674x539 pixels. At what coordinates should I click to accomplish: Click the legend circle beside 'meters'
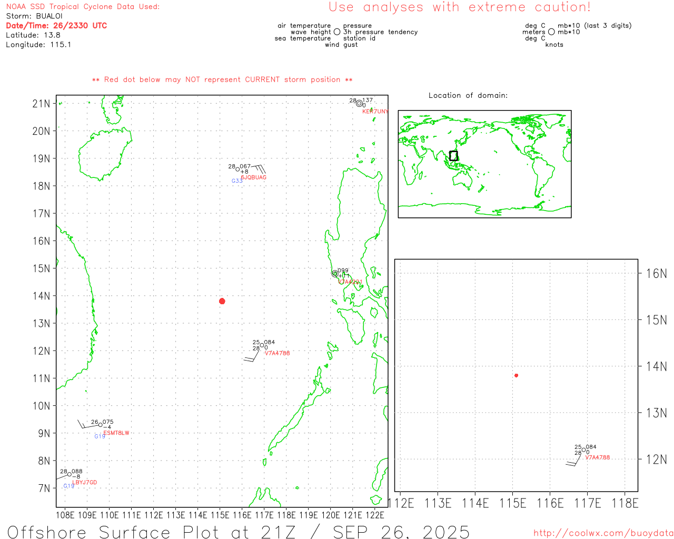click(551, 32)
